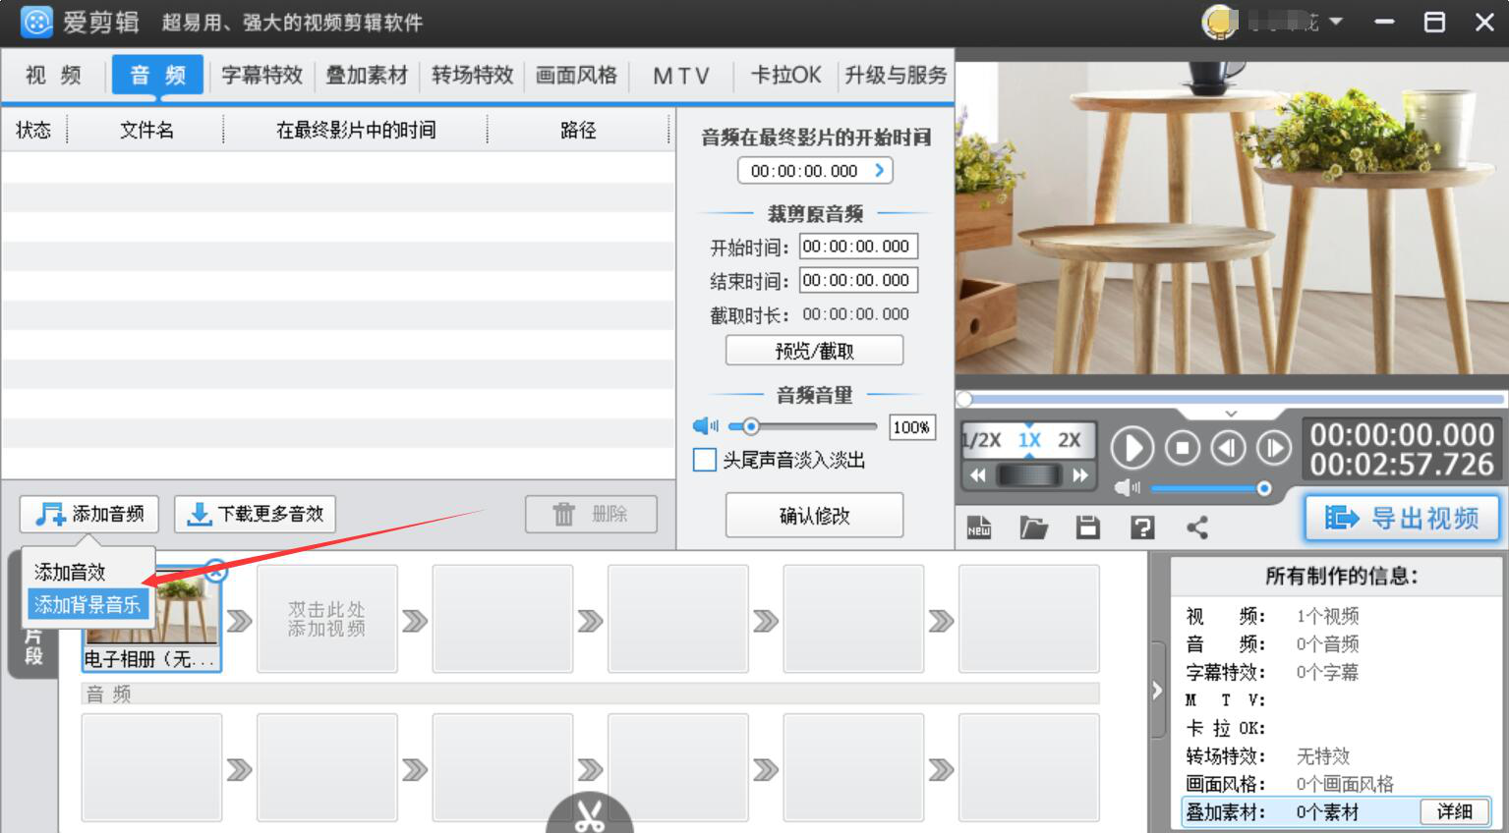Click the 确认修改 button
This screenshot has height=833, width=1509.
[x=814, y=515]
